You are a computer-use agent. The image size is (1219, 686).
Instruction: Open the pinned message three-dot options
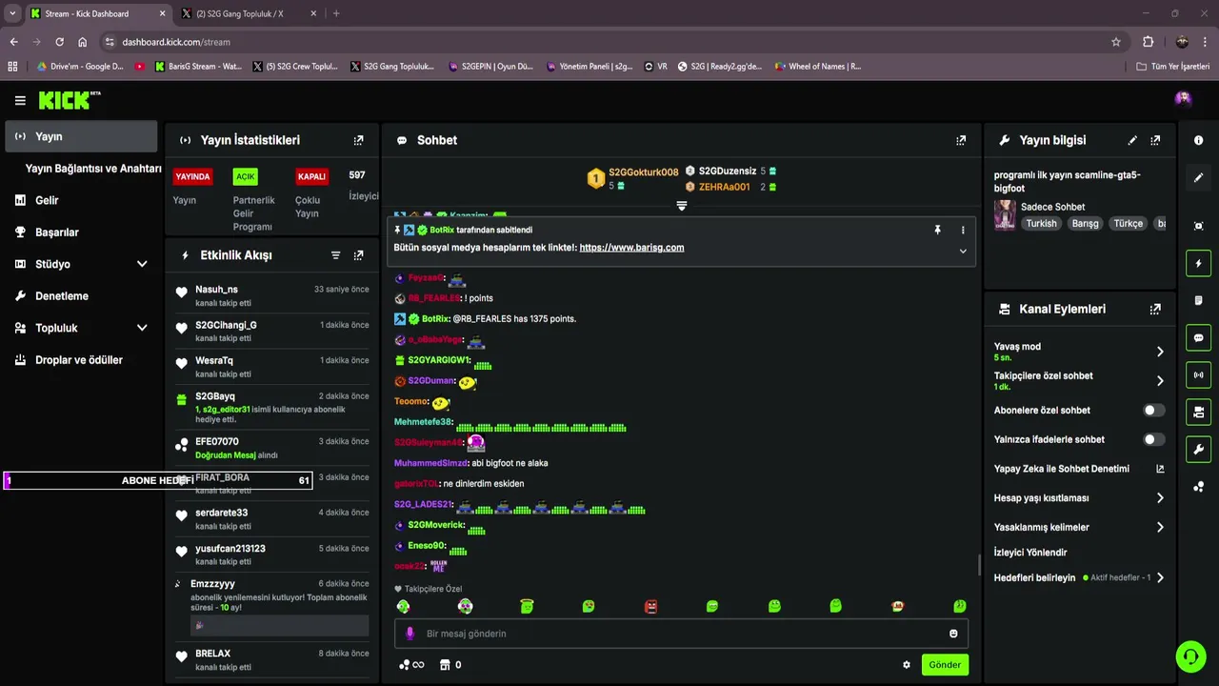963,230
